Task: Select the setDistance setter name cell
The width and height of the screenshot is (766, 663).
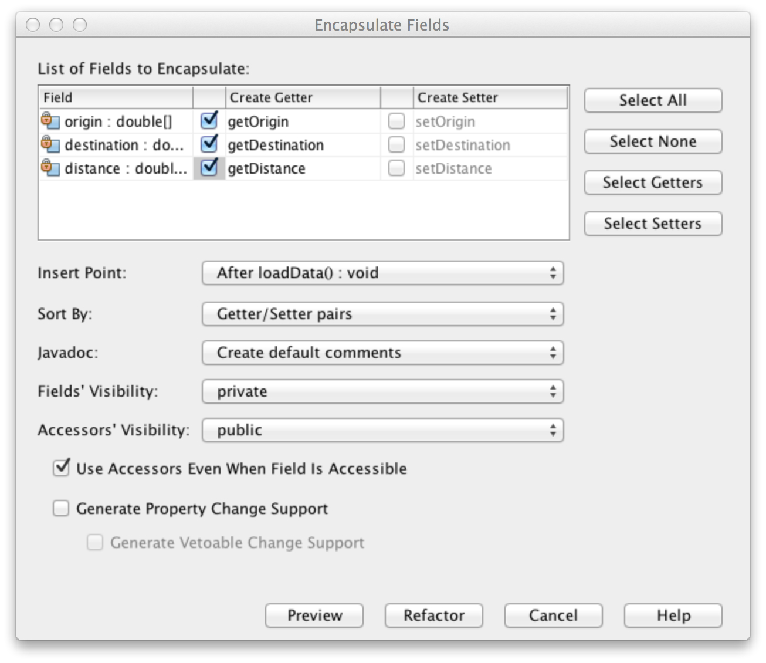Action: (491, 168)
